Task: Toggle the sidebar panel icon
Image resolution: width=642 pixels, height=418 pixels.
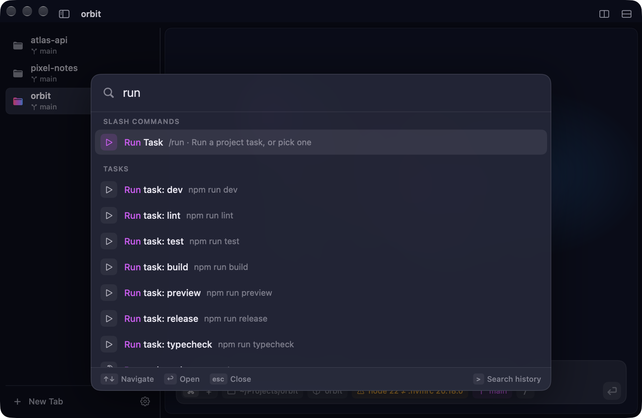Action: (64, 14)
